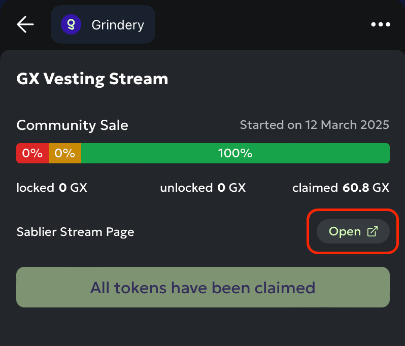Screen dimensions: 405x346
Task: Open the three-dot more options menu
Action: pos(380,24)
